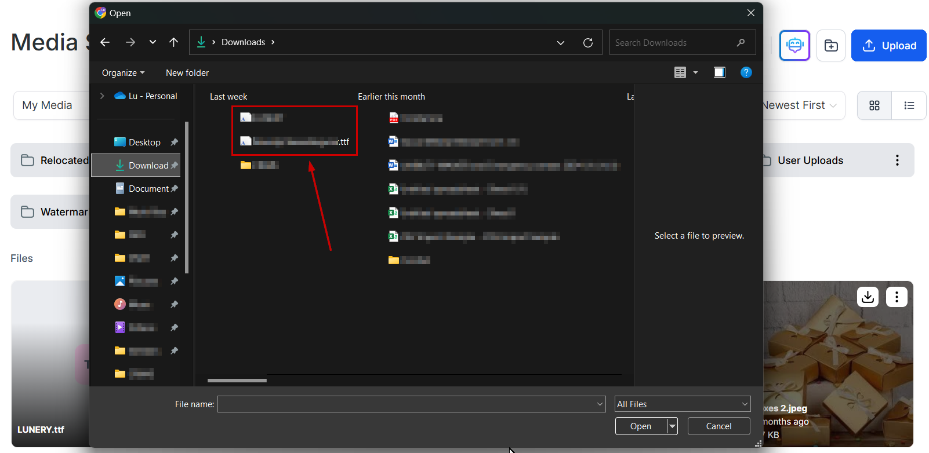The height and width of the screenshot is (453, 929).
Task: Expand Lu - Personal OneDrive tree node
Action: click(102, 96)
